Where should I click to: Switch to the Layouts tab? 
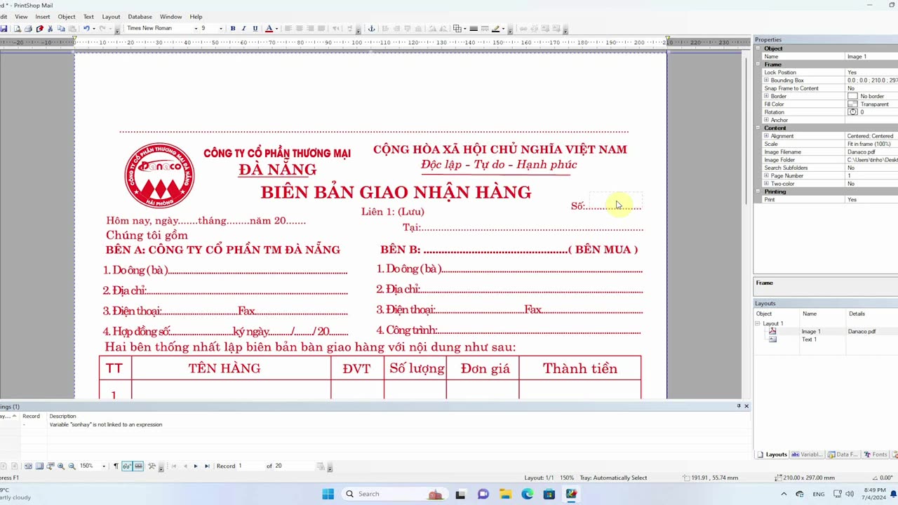tap(772, 454)
